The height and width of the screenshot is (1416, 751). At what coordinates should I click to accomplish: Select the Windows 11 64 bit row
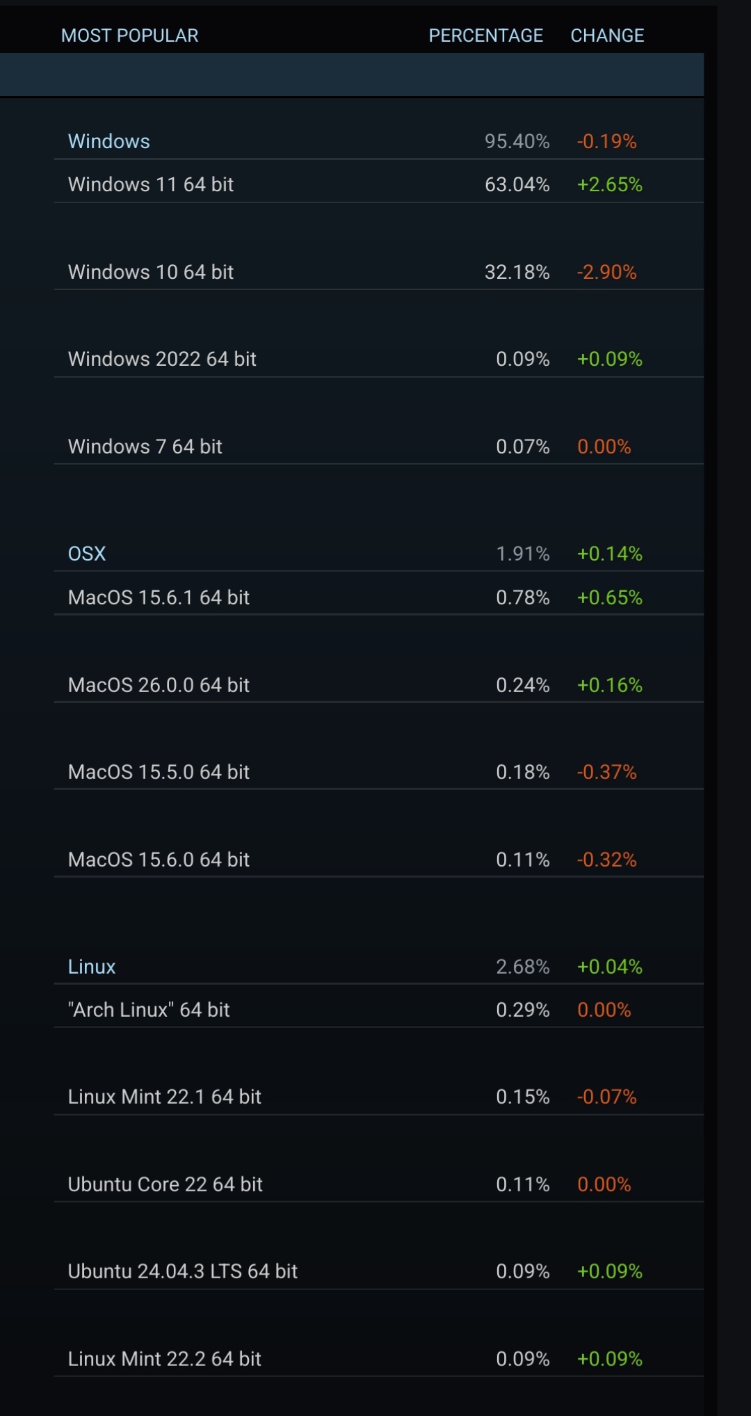[x=151, y=184]
